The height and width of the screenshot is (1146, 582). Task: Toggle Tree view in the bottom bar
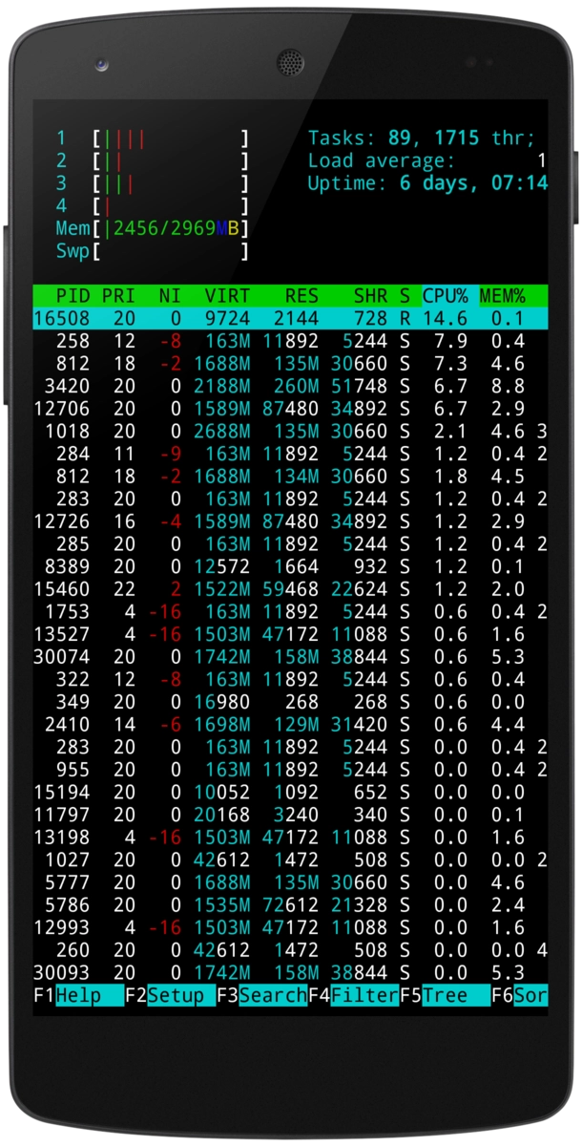455,995
